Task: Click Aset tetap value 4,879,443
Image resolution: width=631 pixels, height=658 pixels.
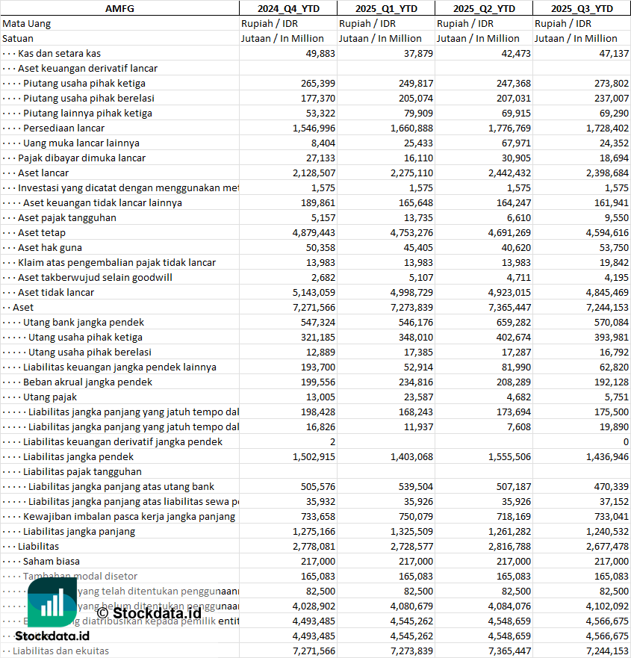Action: coord(314,232)
